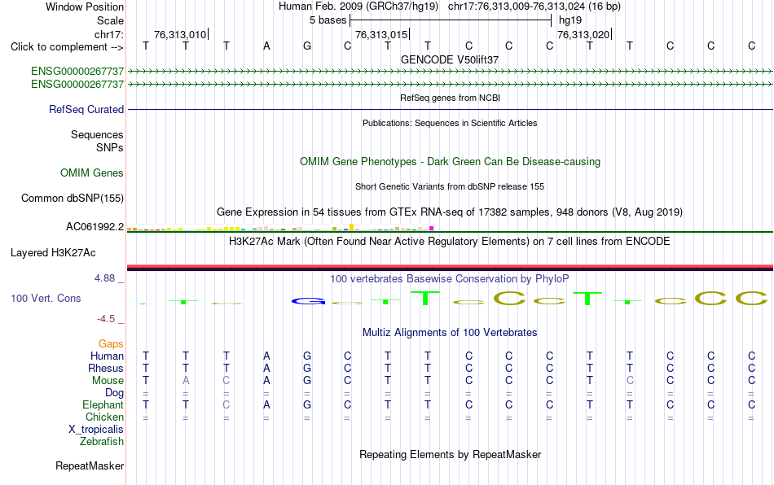
Task: Click the gray mismatched A in the Mouse row
Action: 186,381
